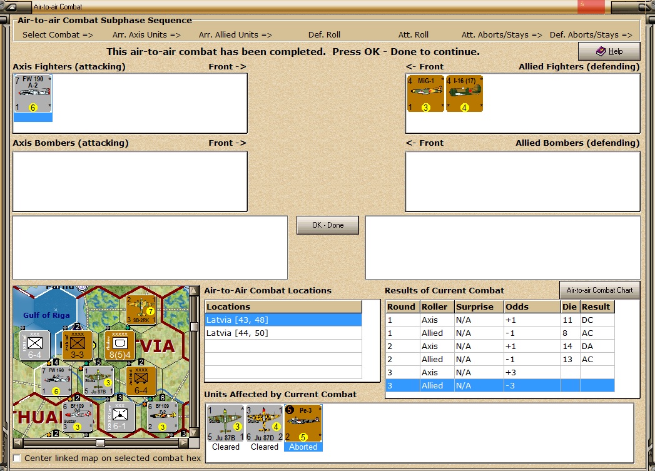655x471 pixels.
Task: Click the 3-3 Soviet infantry counter on map
Action: [x=78, y=345]
